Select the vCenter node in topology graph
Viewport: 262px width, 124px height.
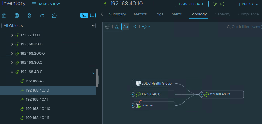tap(155, 106)
